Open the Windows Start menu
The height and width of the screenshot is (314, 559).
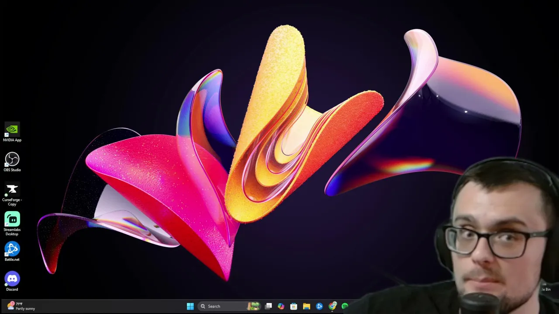(x=190, y=306)
